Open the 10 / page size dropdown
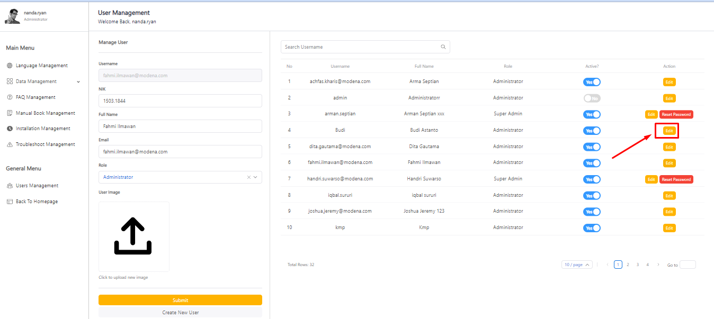 click(x=577, y=265)
